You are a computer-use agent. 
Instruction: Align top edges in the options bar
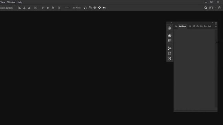point(43,8)
